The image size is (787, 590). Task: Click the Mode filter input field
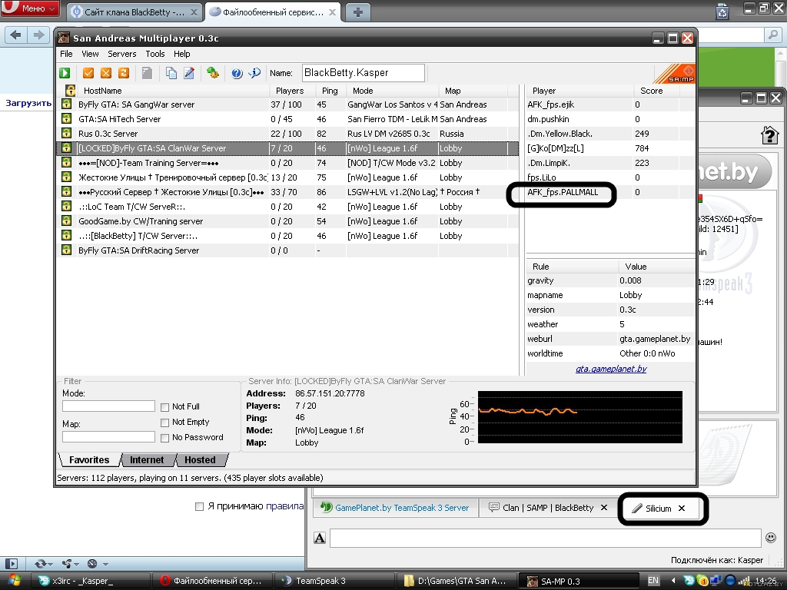click(108, 406)
